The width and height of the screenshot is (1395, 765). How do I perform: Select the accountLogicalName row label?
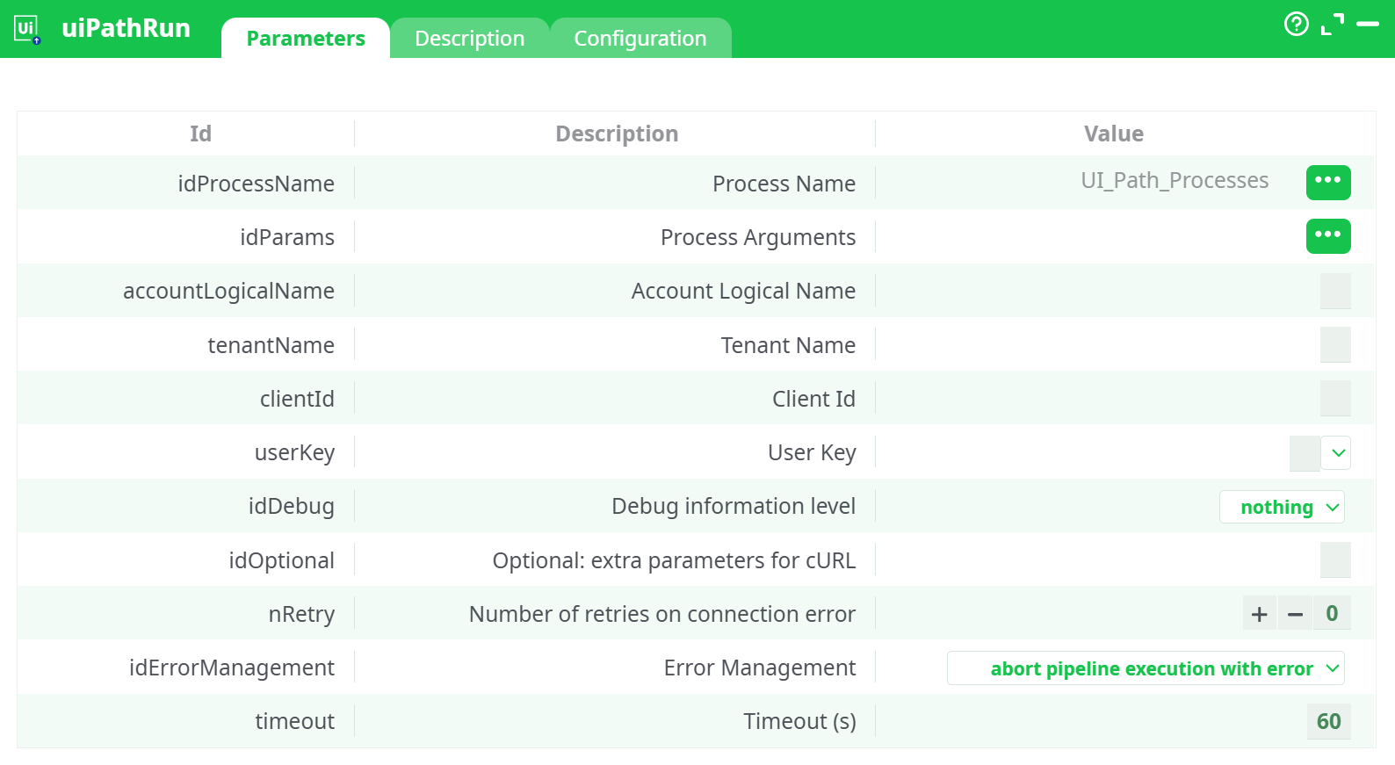228,291
